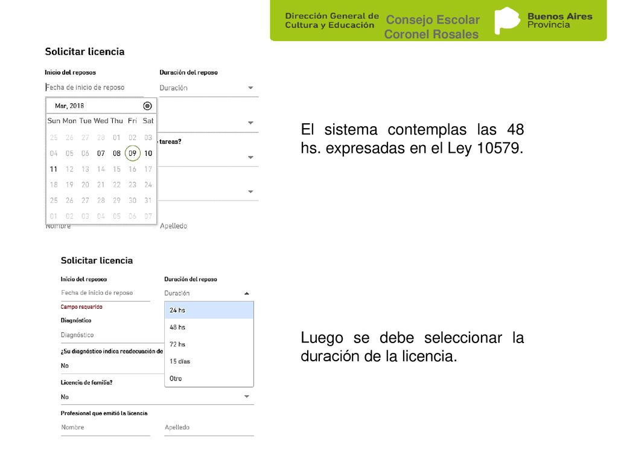Collapse the open Duración dropdown in the lower form
Viewport: 618px width, 464px height.
tap(246, 293)
